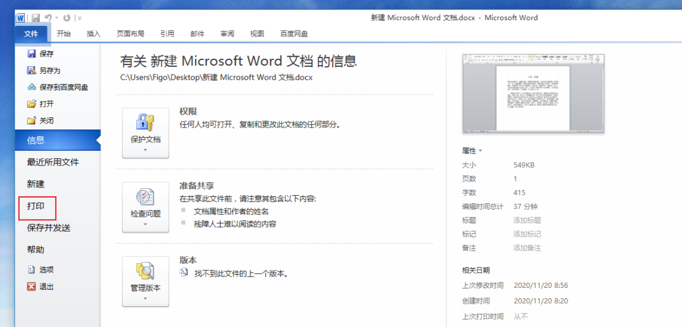The height and width of the screenshot is (327, 682).
Task: Click the 37 分钟 editing time value
Action: (525, 206)
